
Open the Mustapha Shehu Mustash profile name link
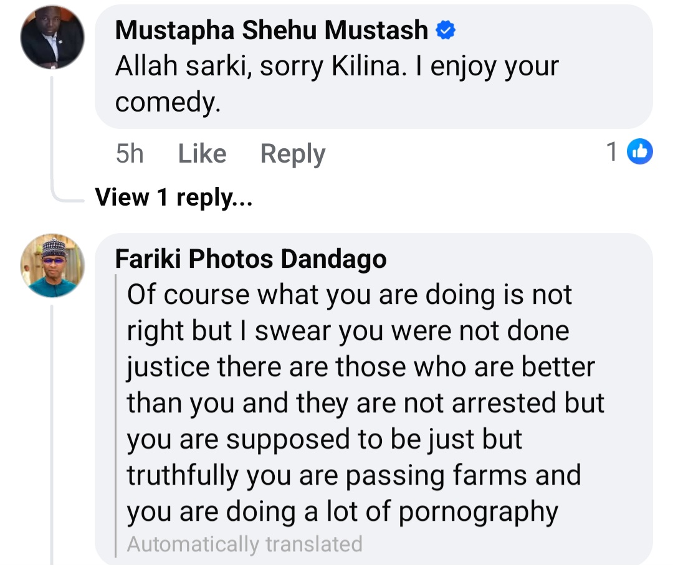pos(272,30)
